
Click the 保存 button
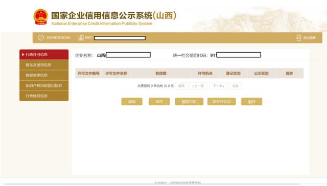coord(159,102)
